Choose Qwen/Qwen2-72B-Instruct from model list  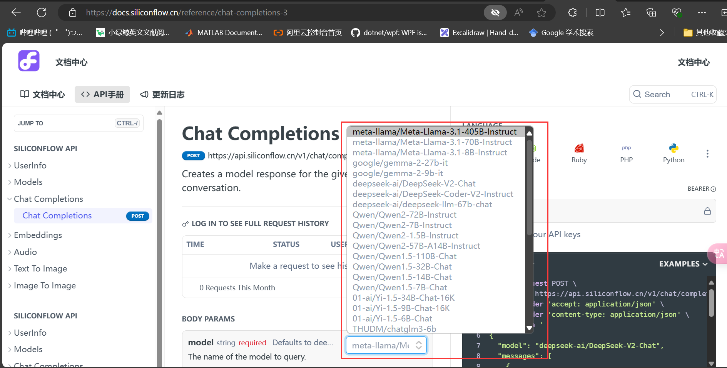404,215
